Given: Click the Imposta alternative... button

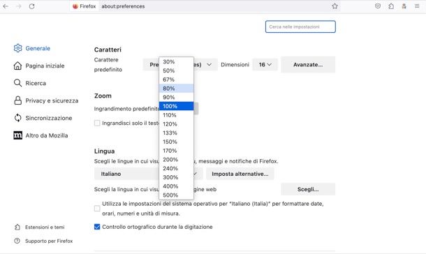Looking at the screenshot, I should (240, 174).
